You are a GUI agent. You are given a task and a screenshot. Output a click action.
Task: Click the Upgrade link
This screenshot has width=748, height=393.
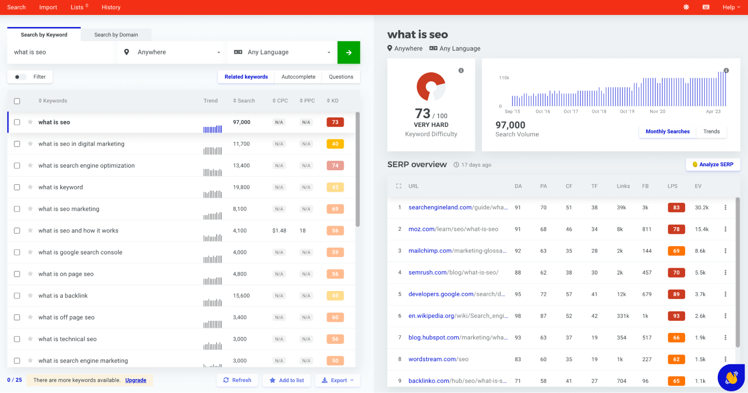(135, 380)
